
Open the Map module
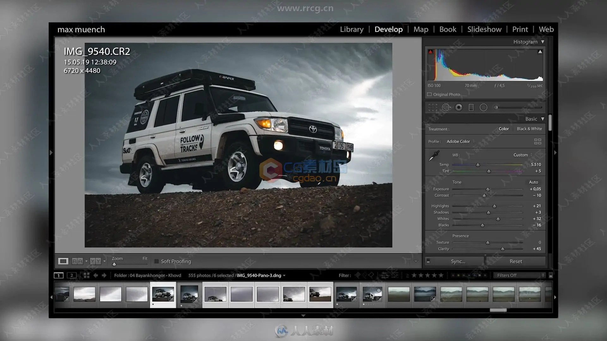point(421,29)
